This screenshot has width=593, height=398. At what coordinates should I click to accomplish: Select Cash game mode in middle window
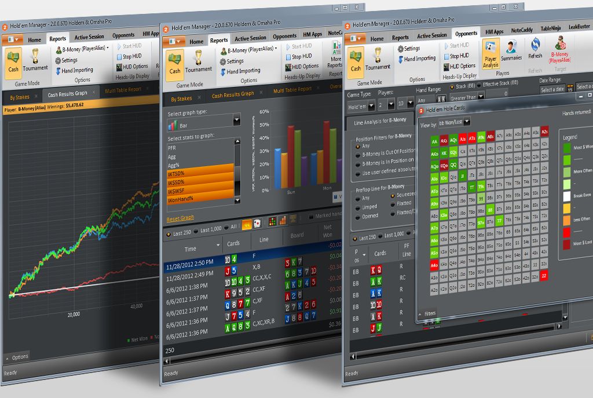tap(175, 64)
